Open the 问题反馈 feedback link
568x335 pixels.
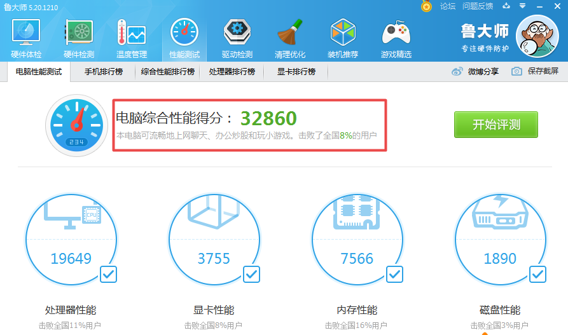click(478, 6)
